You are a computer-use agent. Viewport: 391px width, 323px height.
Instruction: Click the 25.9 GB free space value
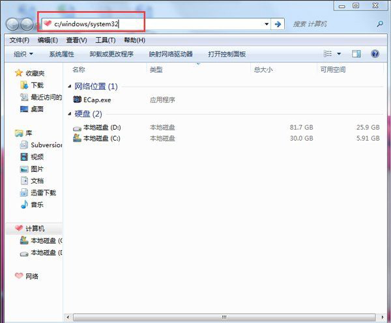pyautogui.click(x=368, y=128)
